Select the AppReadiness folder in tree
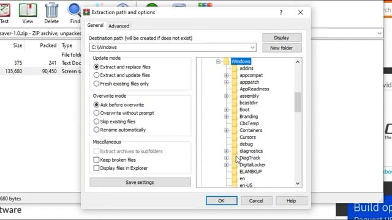The image size is (392, 220). 254,89
